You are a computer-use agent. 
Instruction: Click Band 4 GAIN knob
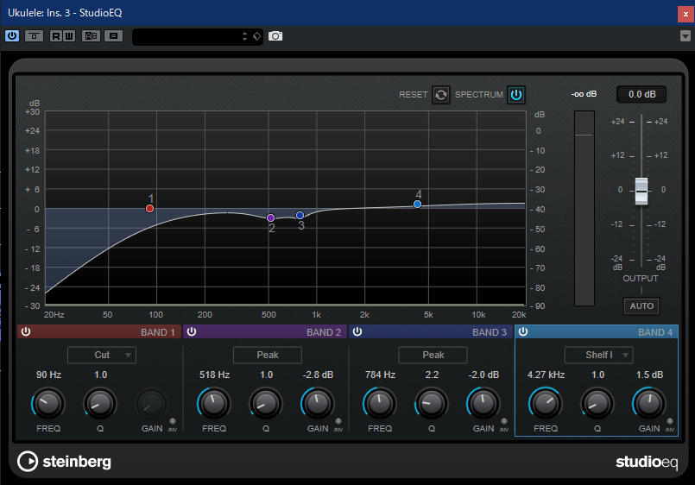(649, 404)
